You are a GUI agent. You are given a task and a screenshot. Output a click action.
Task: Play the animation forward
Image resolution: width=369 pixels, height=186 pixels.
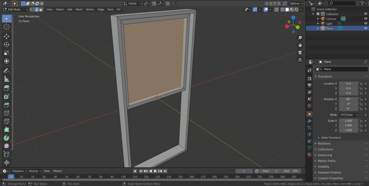[155, 171]
